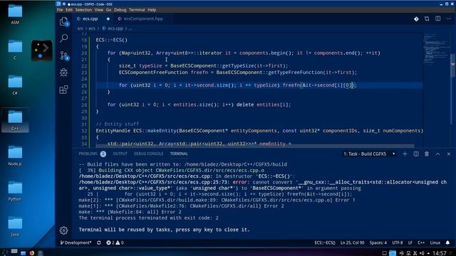The image size is (456, 256).
Task: Open the Java desktop folder
Action: pyautogui.click(x=15, y=227)
